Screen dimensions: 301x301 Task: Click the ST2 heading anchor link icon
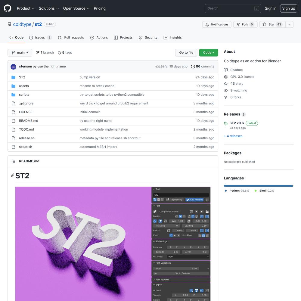pos(12,175)
